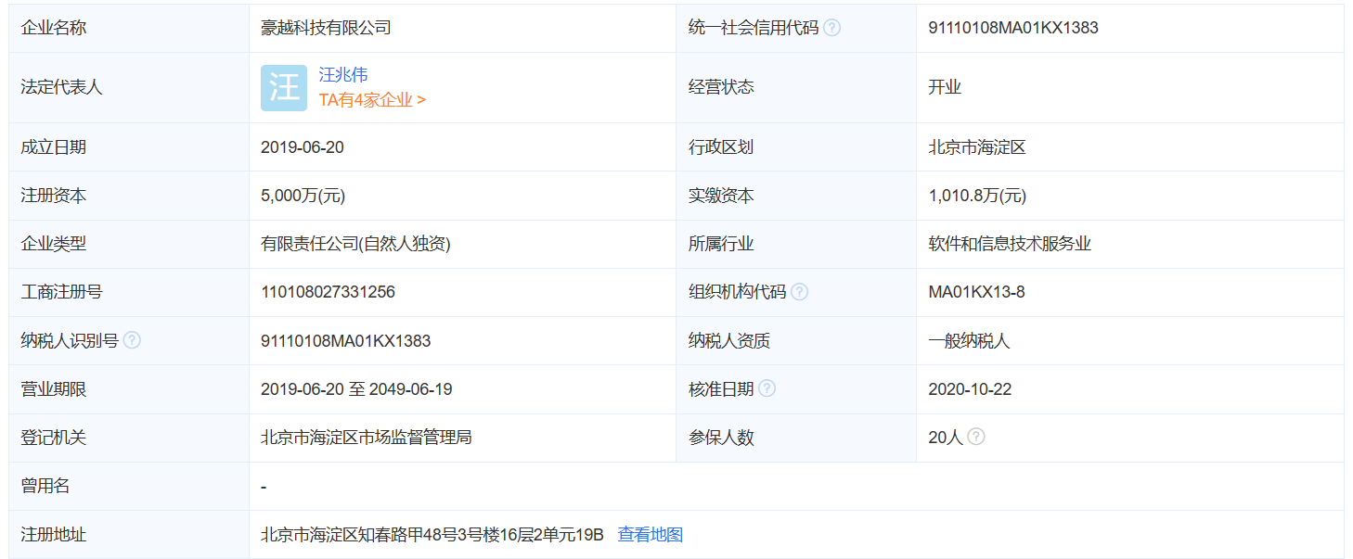The image size is (1353, 559).
Task: Click 北京市海淀区 administrative region value
Action: point(977,147)
